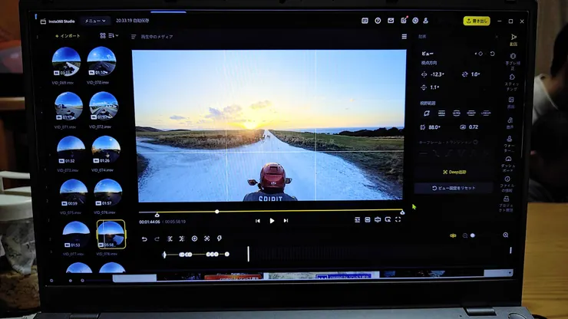Toggle the 360 view mode icon below preview
This screenshot has width=568, height=319.
coord(378,219)
